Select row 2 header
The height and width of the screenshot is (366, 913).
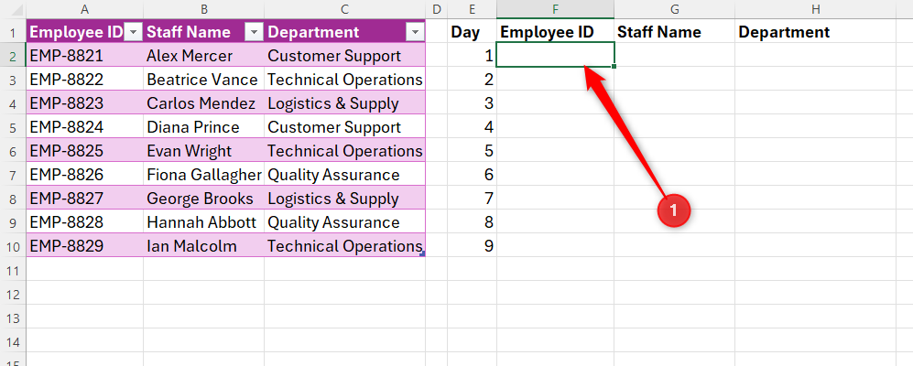tap(13, 56)
